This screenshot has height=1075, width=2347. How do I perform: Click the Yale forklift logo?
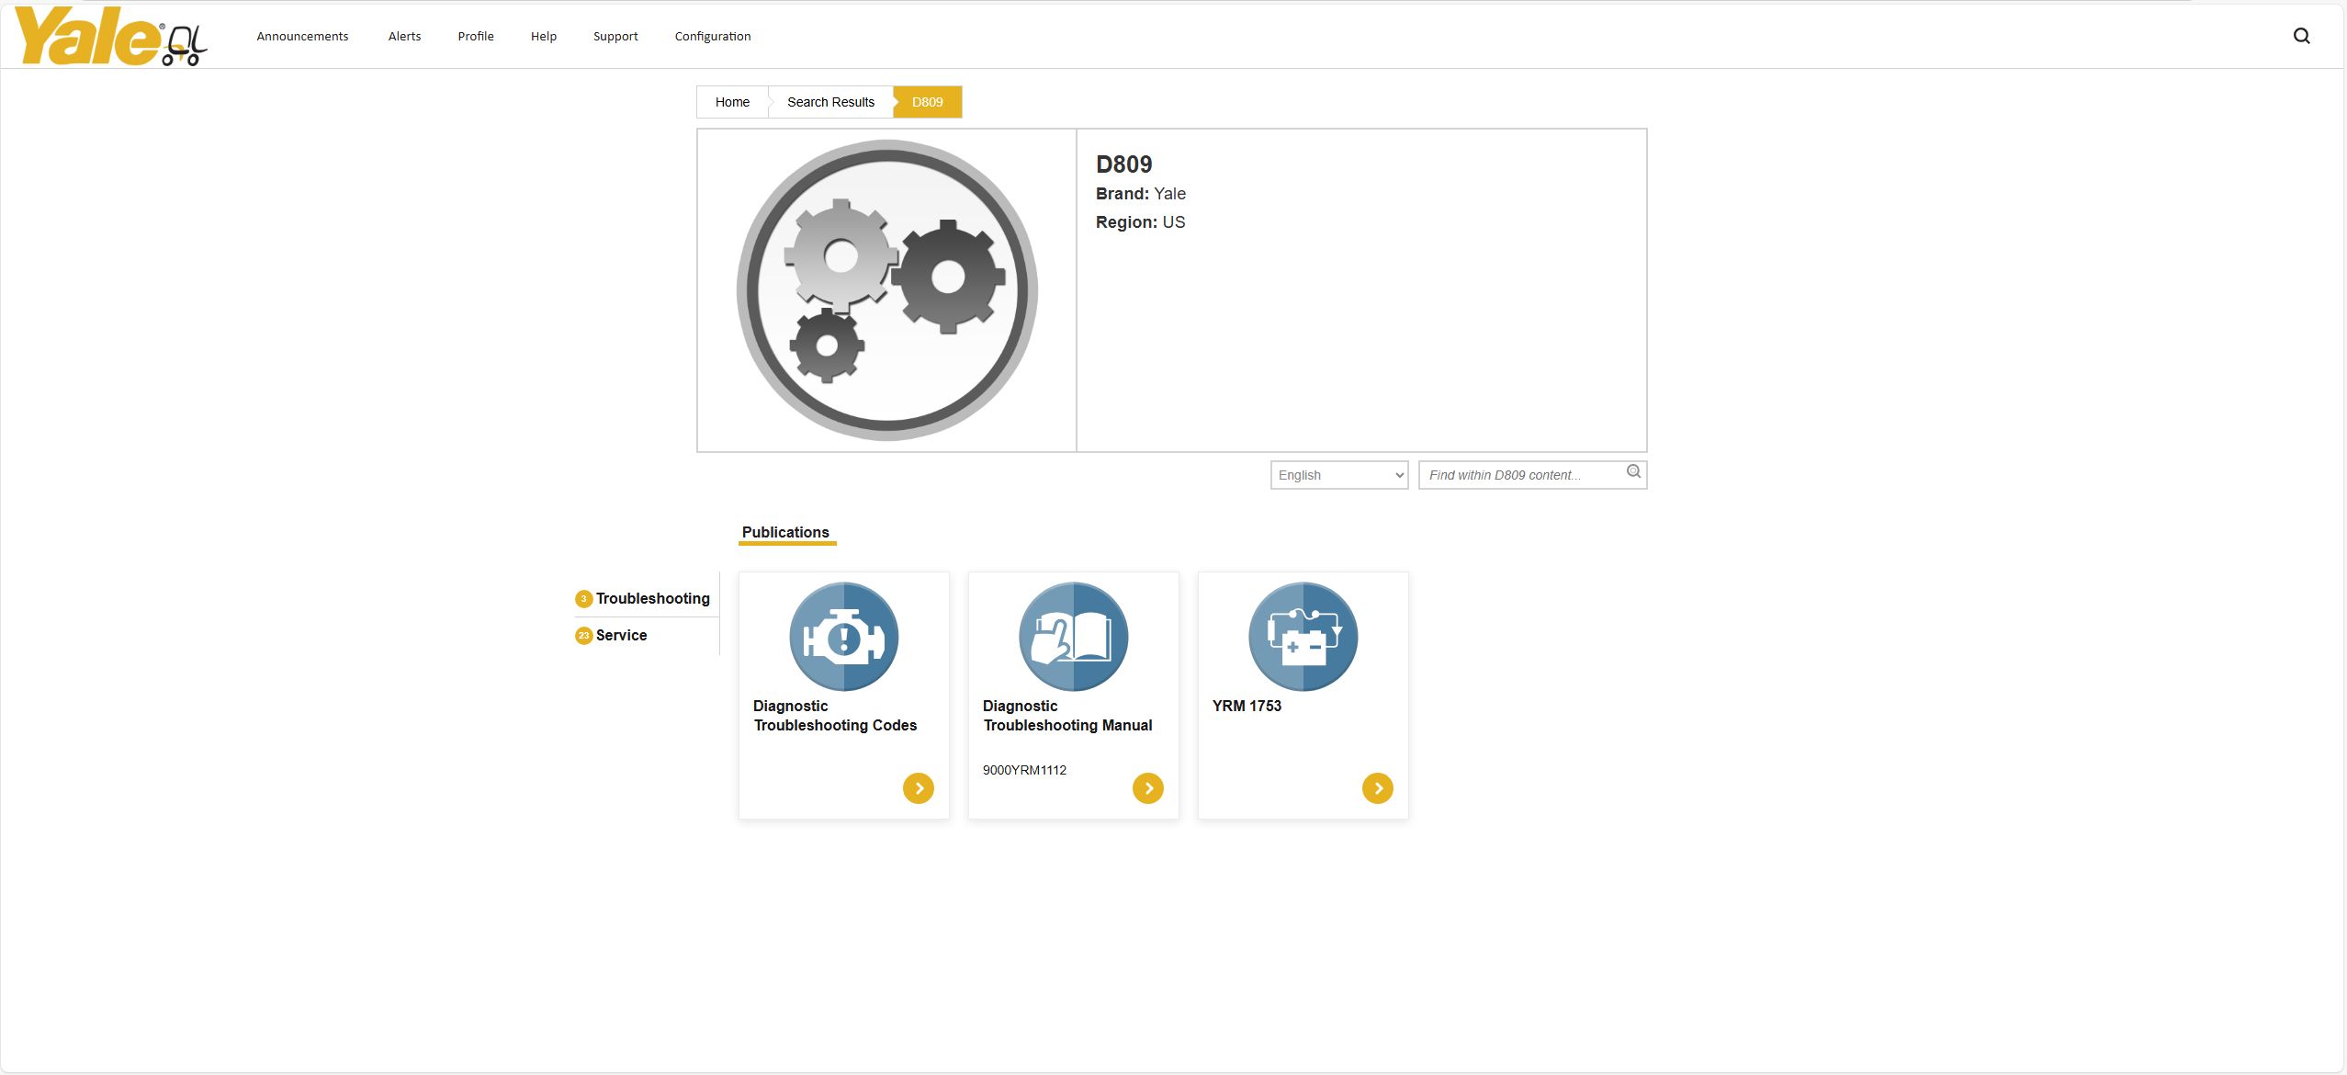coord(110,37)
